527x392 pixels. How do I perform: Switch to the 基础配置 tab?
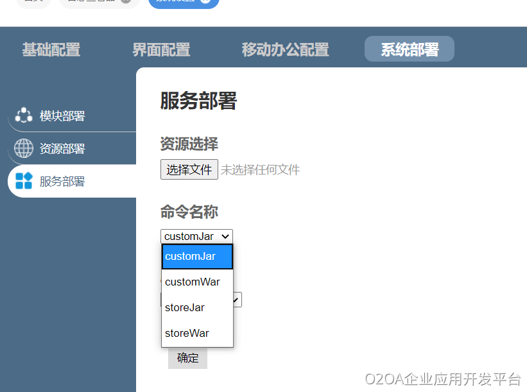pyautogui.click(x=51, y=49)
